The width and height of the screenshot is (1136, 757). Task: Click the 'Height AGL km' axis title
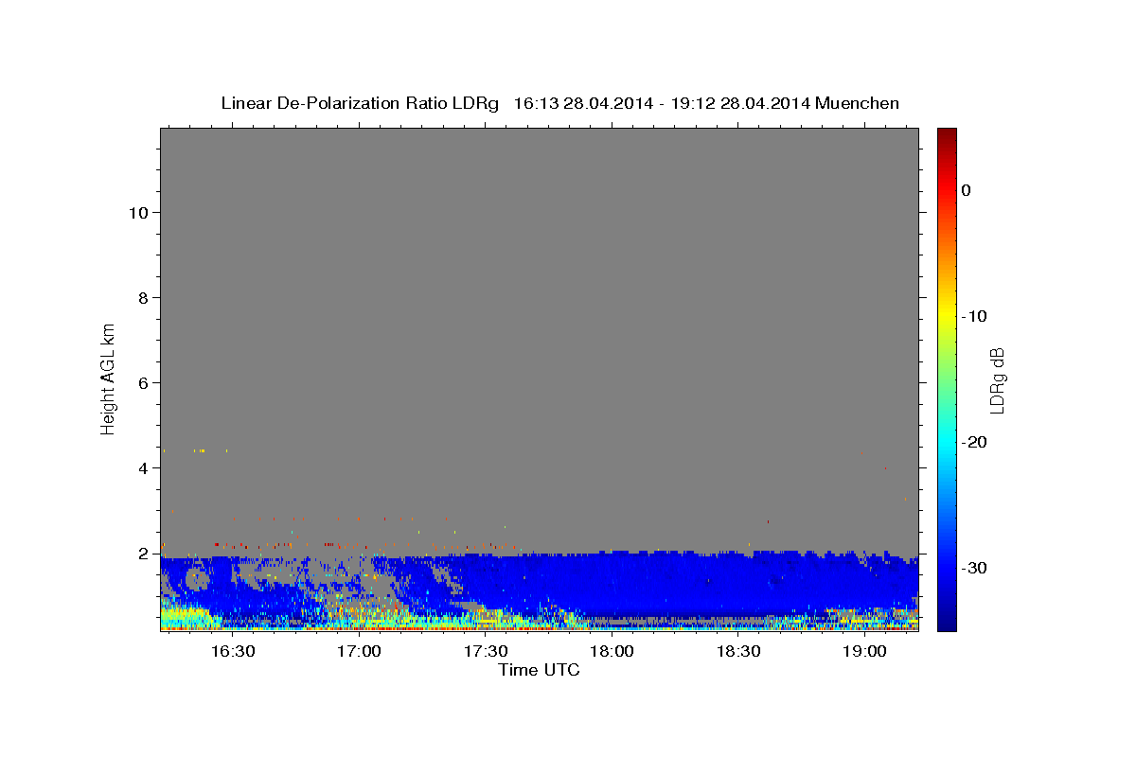(x=108, y=378)
